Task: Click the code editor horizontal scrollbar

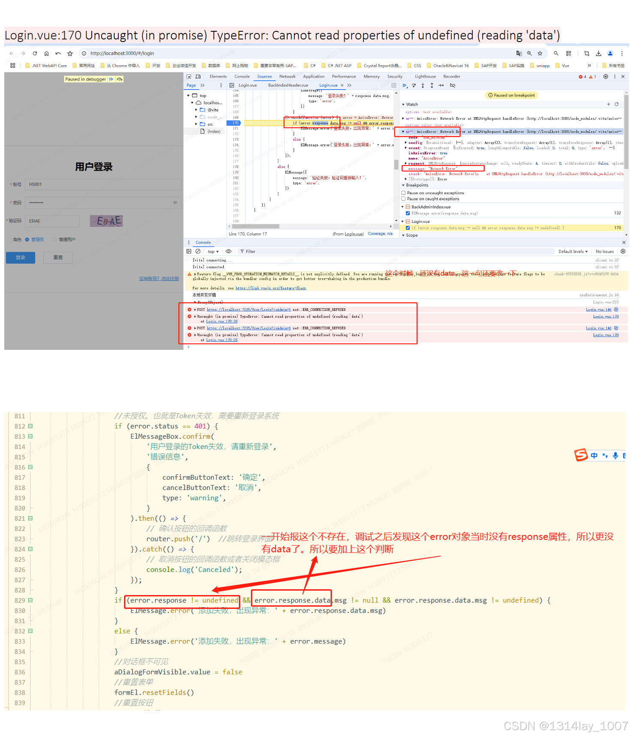Action: click(x=256, y=226)
